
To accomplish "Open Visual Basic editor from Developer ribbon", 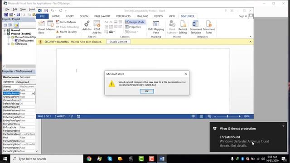I will pos(41,27).
